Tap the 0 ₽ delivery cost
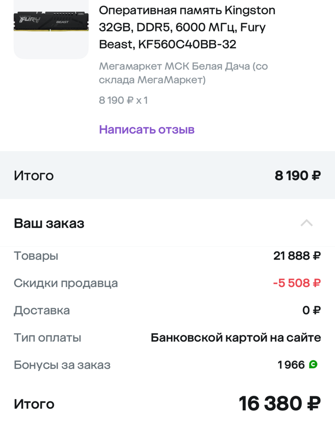The image size is (335, 430). coord(311,310)
